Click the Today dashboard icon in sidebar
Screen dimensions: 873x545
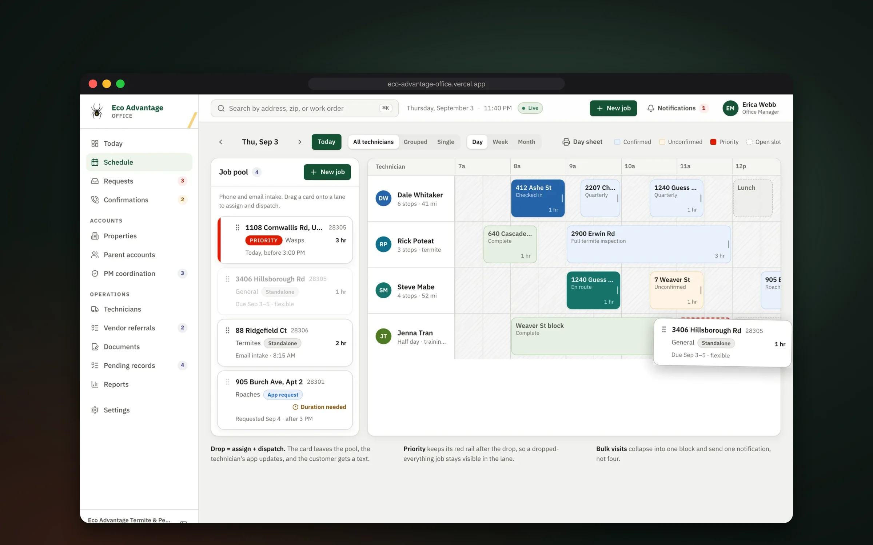95,144
